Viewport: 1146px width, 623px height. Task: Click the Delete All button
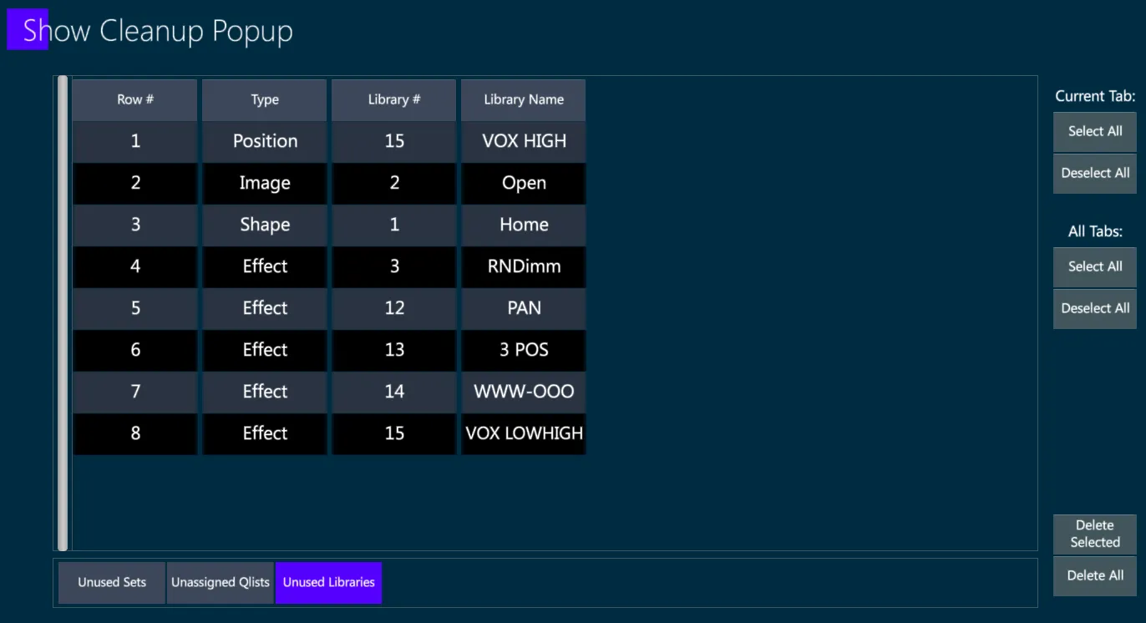(1095, 575)
